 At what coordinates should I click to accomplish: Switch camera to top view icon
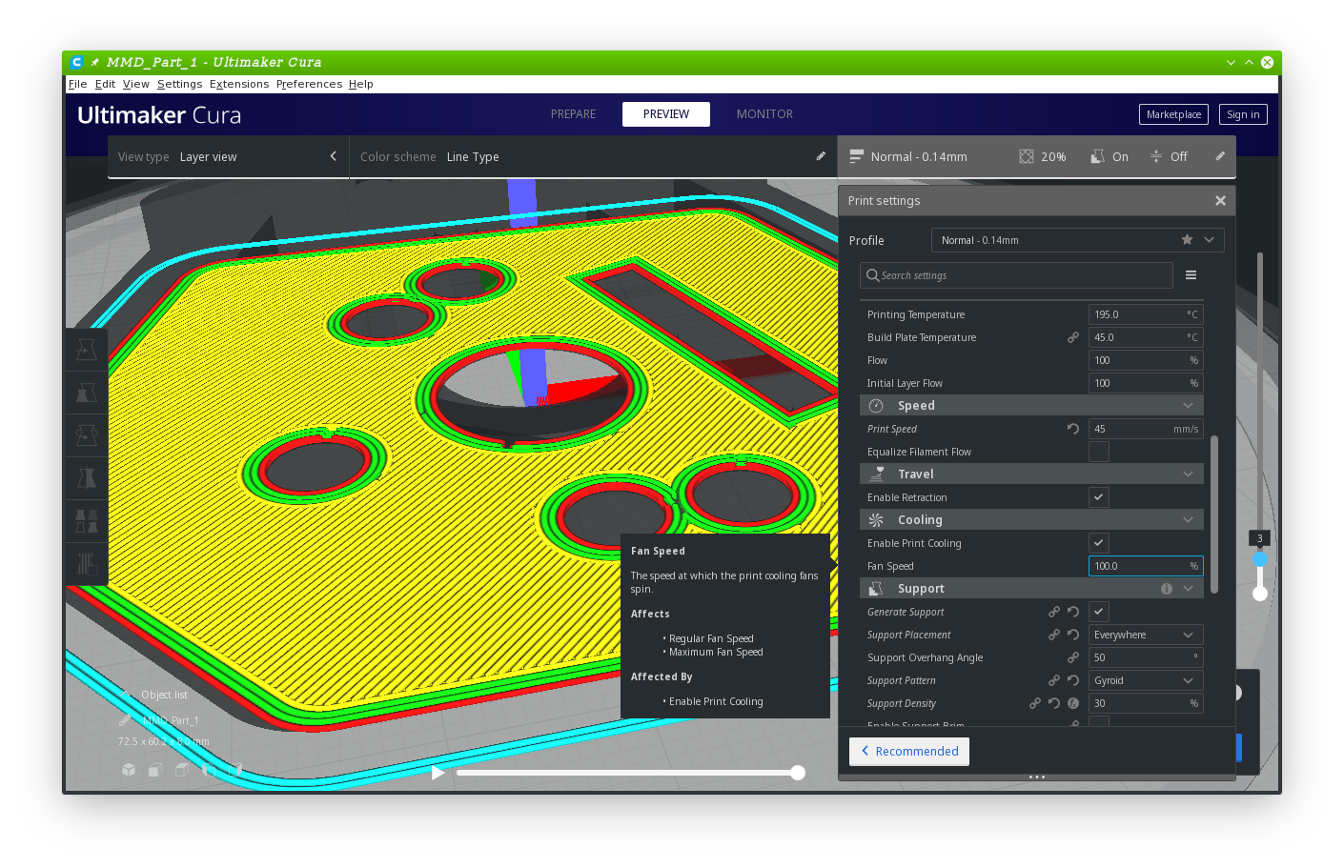pos(182,770)
